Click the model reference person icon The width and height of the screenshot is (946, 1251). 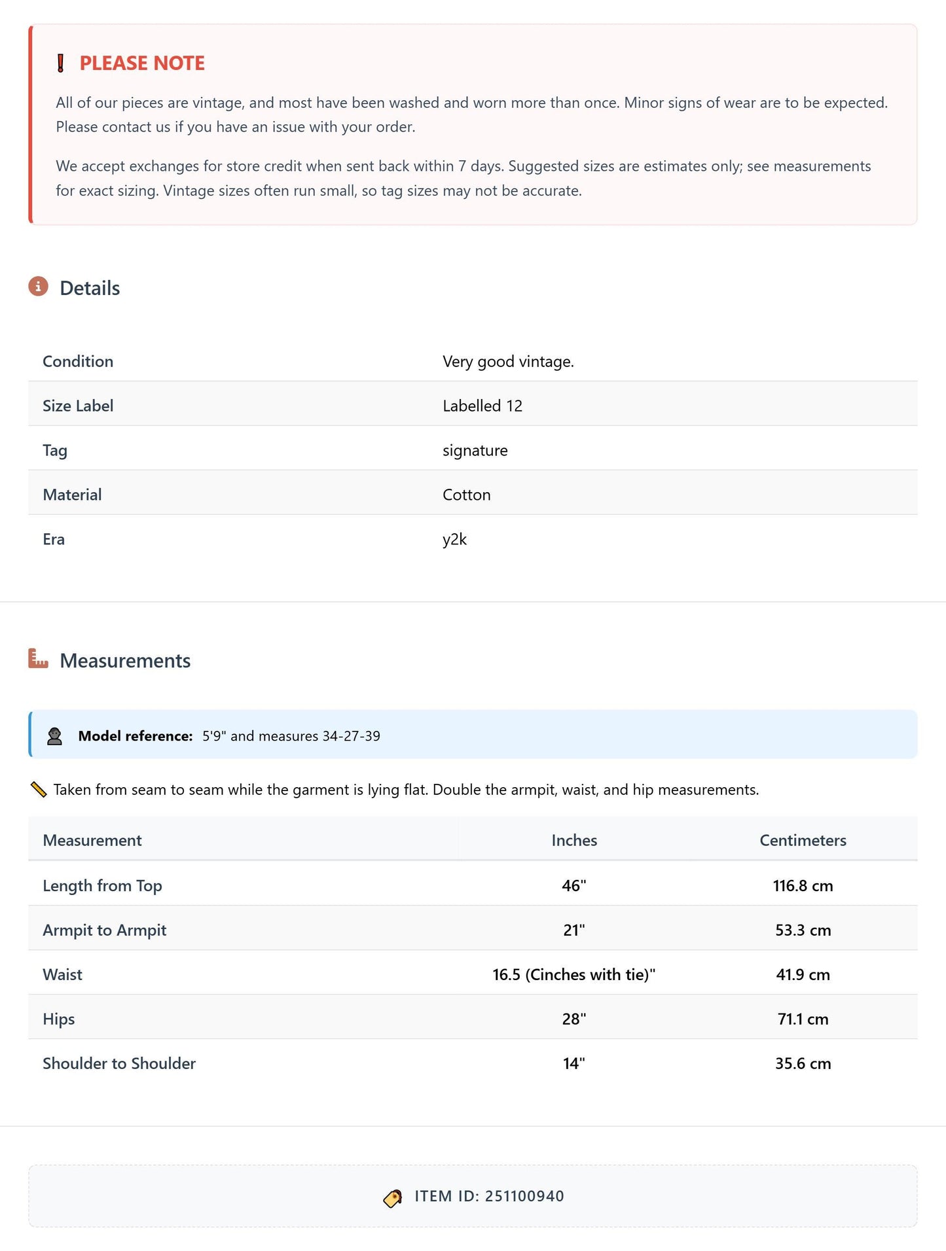(55, 736)
